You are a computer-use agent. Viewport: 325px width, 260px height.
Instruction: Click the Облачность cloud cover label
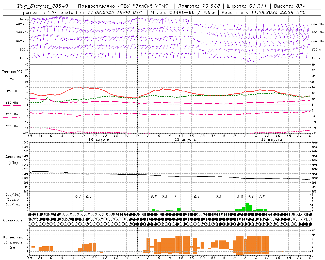point(13,220)
